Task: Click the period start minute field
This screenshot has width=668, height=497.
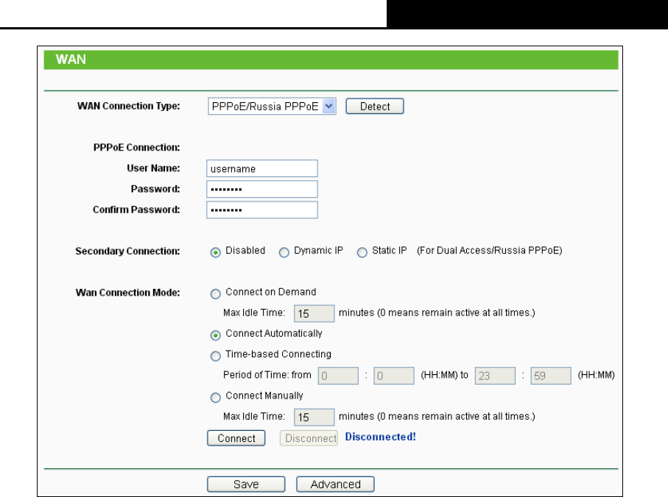Action: click(x=393, y=376)
